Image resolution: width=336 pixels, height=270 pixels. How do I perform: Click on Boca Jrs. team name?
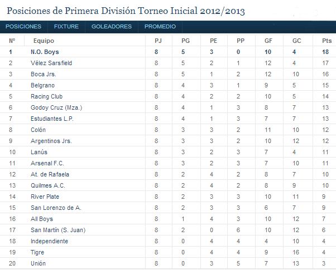(44, 74)
